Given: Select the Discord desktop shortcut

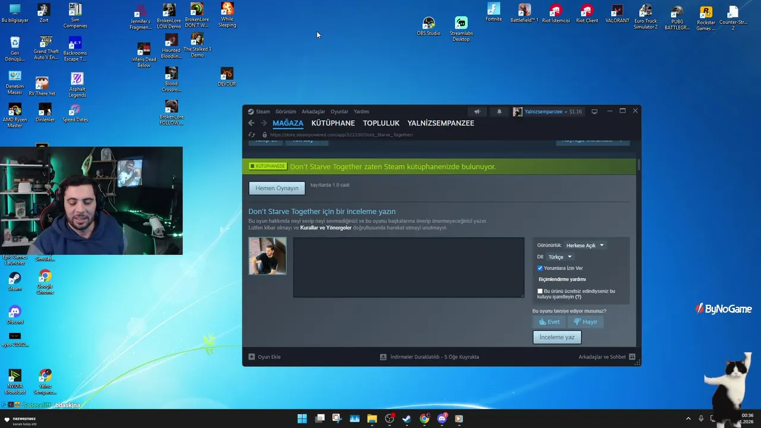Looking at the screenshot, I should (15, 315).
